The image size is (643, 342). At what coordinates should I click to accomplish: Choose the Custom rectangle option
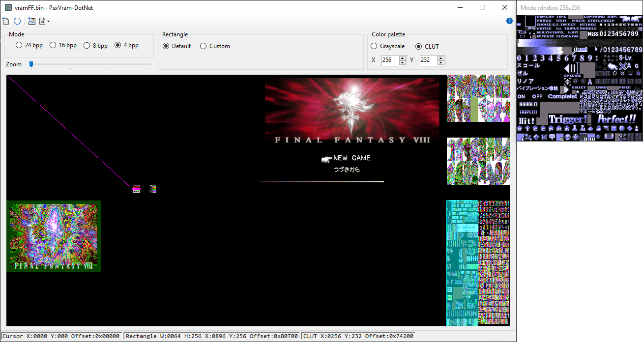(215, 46)
